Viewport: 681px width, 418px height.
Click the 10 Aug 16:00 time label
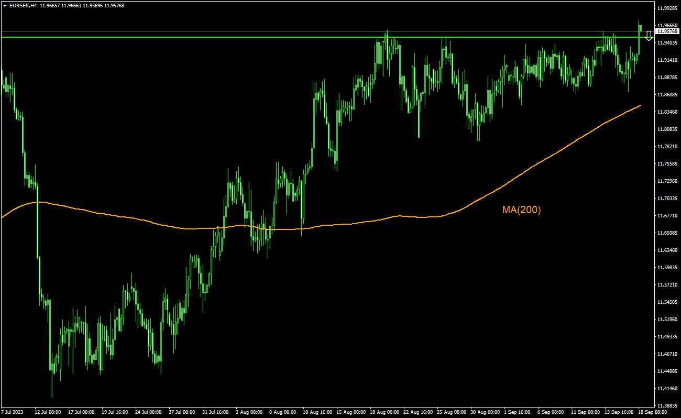(x=316, y=412)
